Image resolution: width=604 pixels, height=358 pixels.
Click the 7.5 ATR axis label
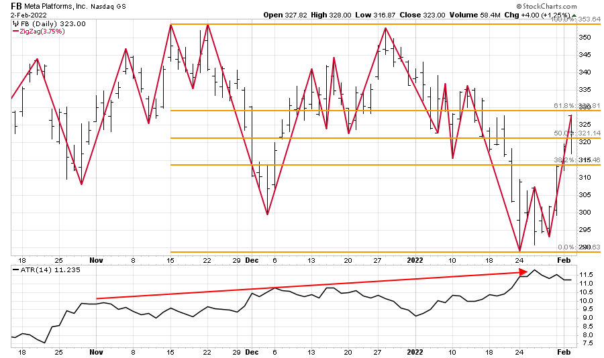coord(587,343)
